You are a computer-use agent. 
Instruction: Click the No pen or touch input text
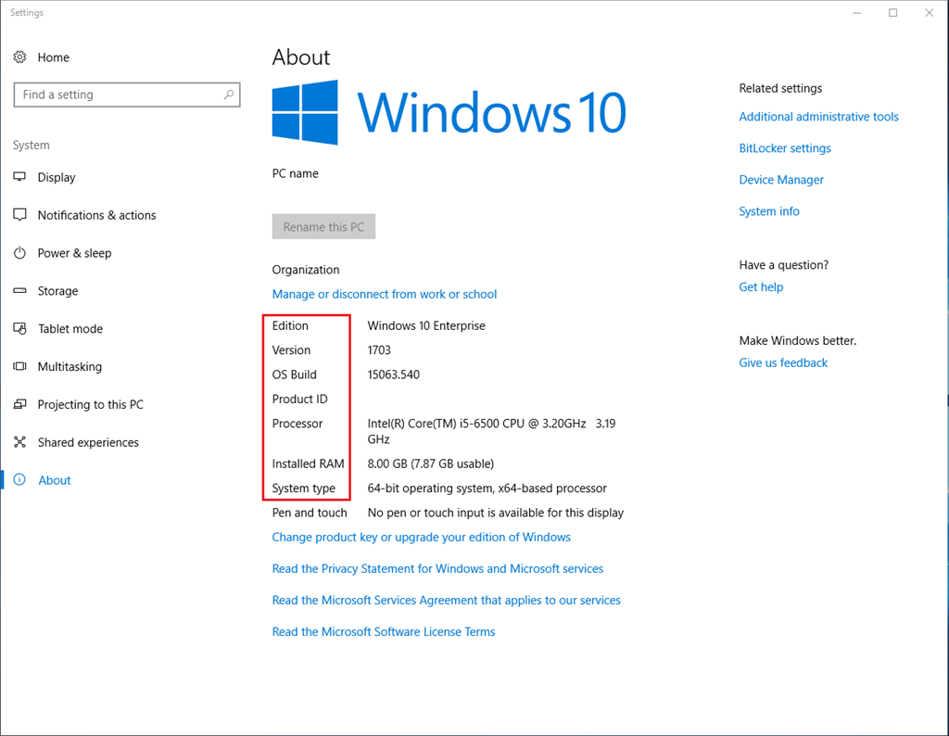[495, 513]
